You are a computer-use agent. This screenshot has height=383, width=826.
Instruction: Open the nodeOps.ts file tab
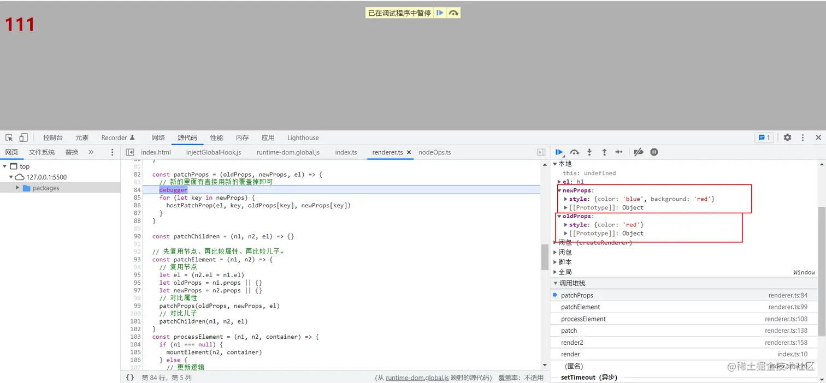(435, 152)
